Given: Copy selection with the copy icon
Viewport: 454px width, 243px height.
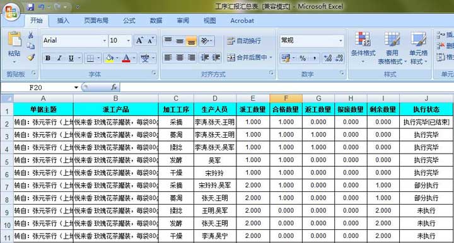Looking at the screenshot, I should (31, 46).
